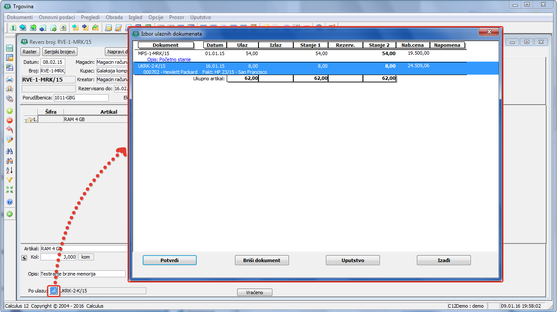The image size is (557, 312).
Task: Click the red minus delete-row icon
Action: click(10, 120)
